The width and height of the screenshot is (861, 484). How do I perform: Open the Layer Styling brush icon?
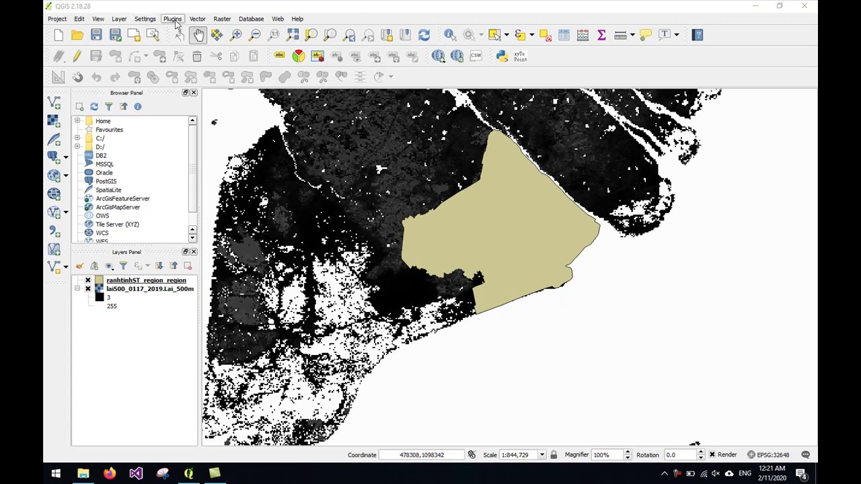(x=79, y=266)
